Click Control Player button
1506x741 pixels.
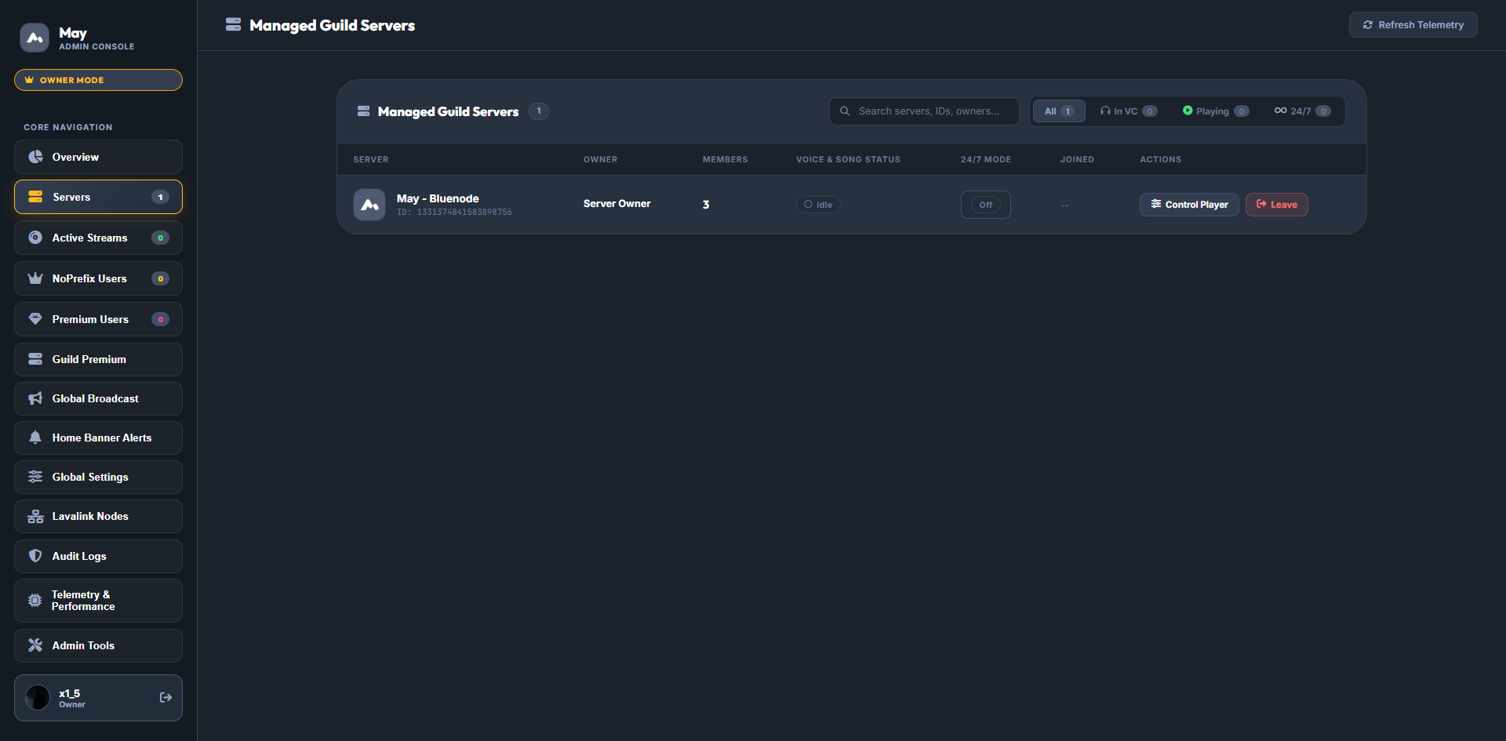point(1189,205)
